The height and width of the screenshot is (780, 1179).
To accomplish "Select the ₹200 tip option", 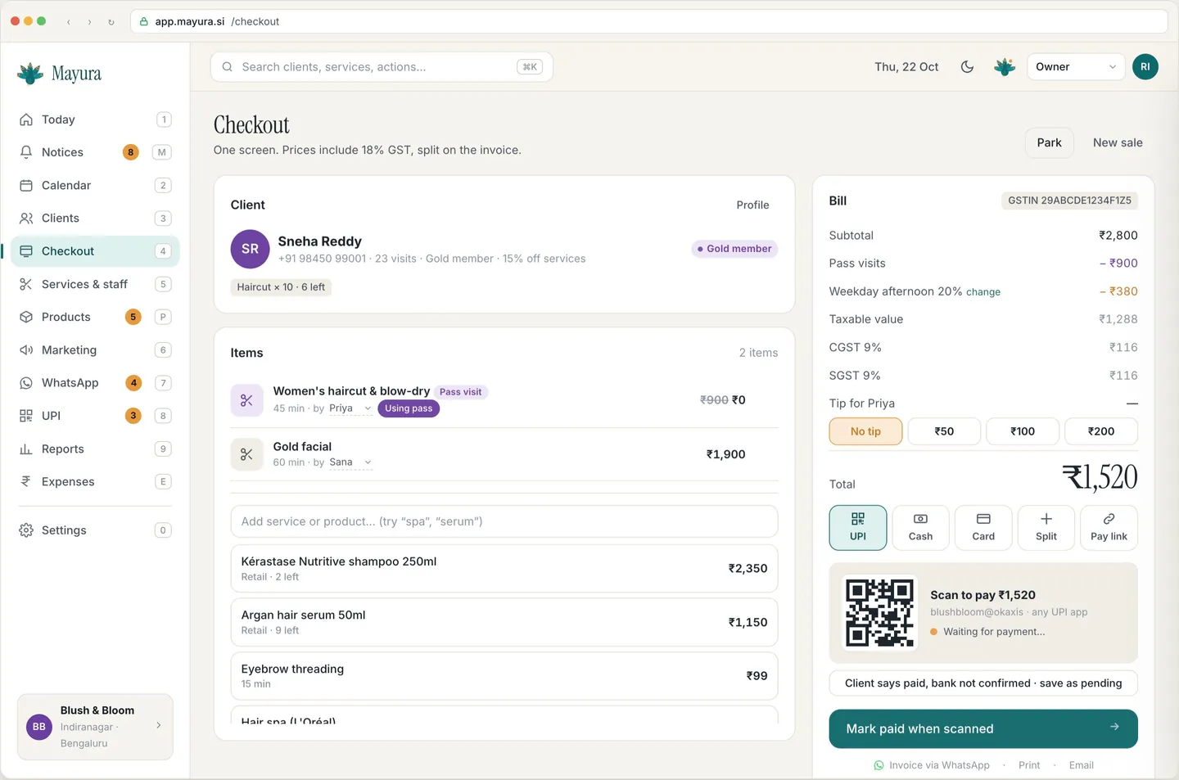I will pyautogui.click(x=1101, y=431).
